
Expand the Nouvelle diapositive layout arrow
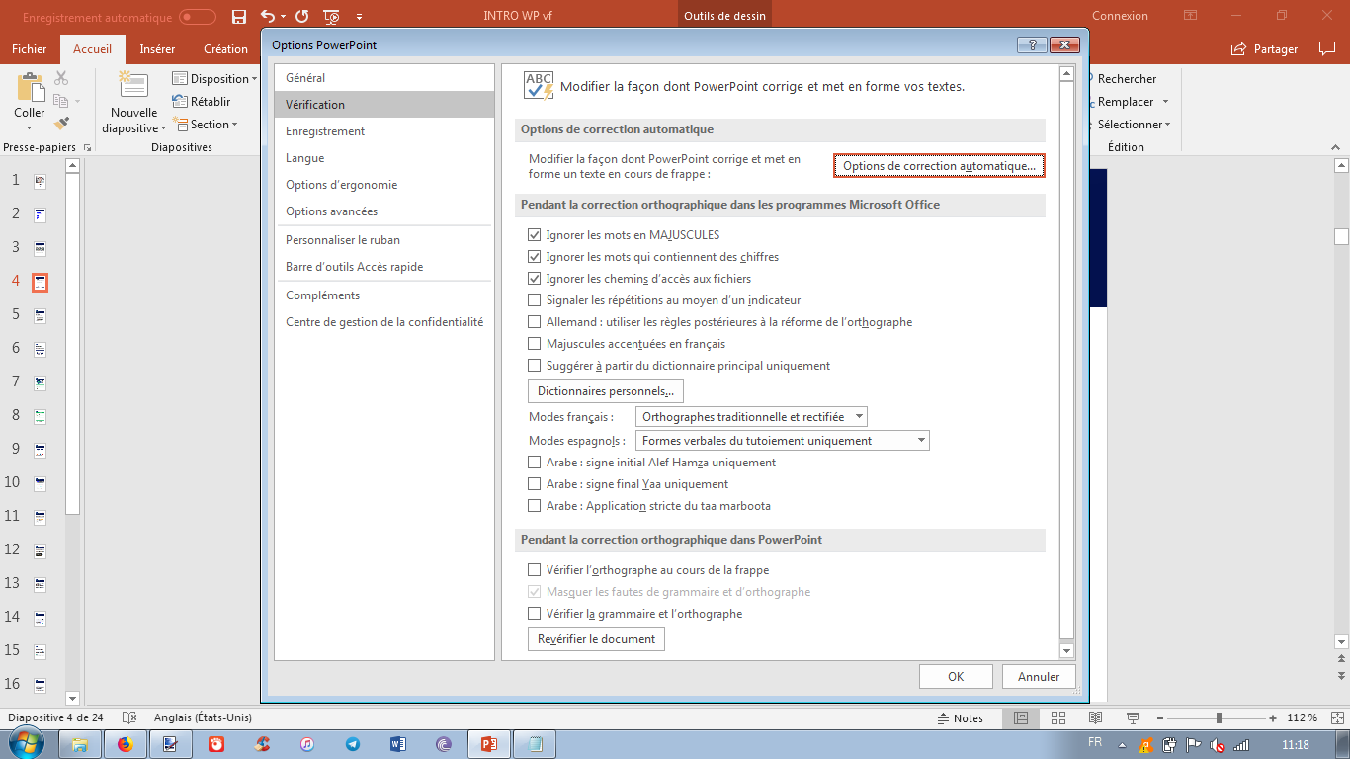click(163, 128)
